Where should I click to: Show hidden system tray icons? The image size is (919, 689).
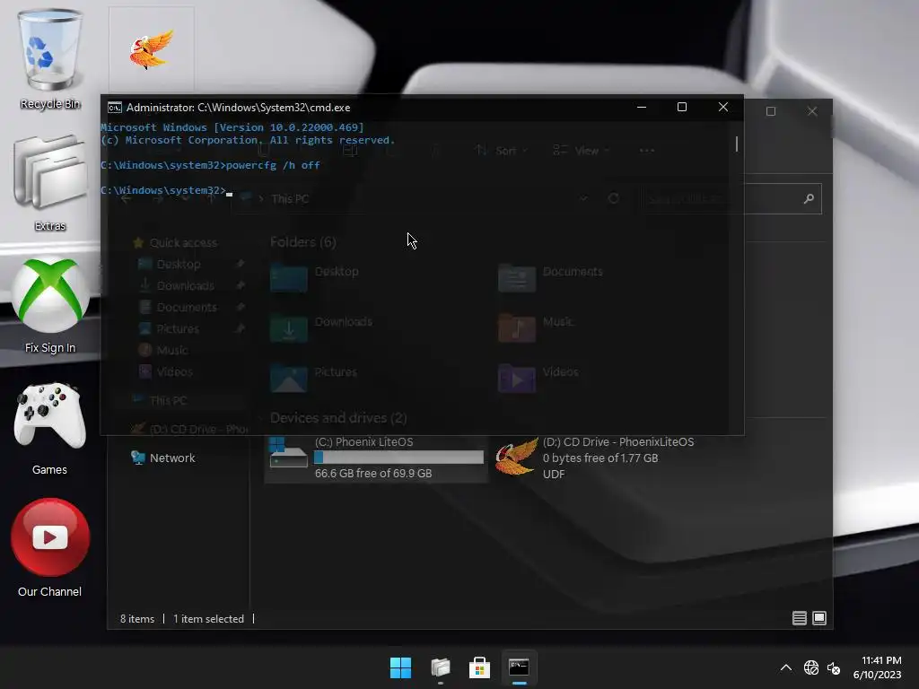(x=786, y=667)
